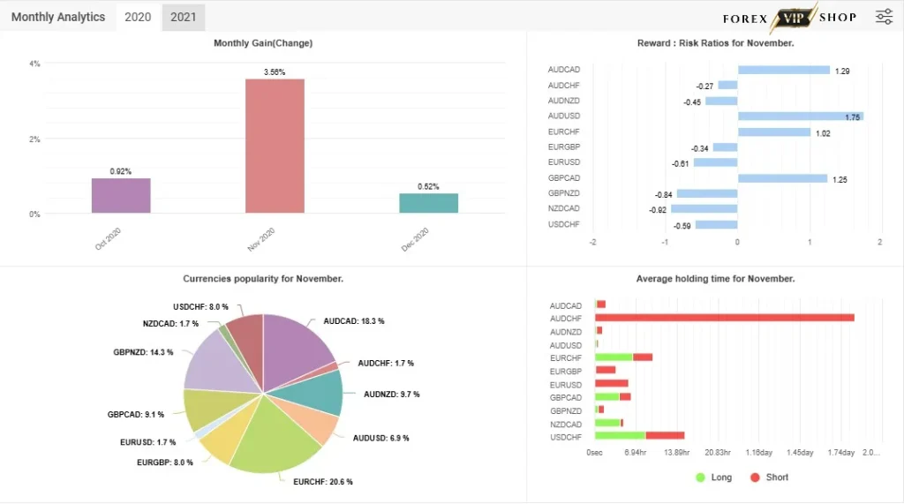This screenshot has height=504, width=904.
Task: Switch to the 2021 tab
Action: pyautogui.click(x=184, y=18)
